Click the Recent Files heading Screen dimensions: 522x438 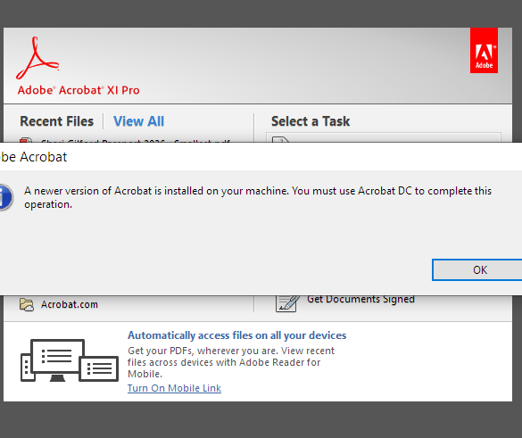point(56,121)
